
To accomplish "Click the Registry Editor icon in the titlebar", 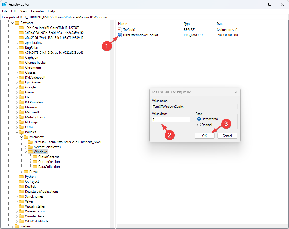I will (x=4, y=4).
